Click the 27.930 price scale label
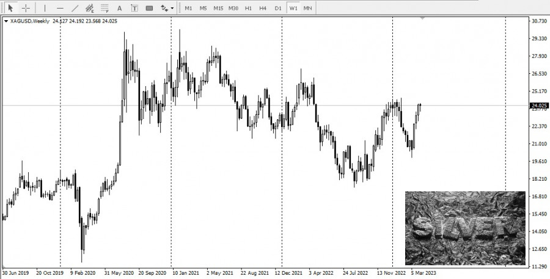The height and width of the screenshot is (279, 550). pyautogui.click(x=540, y=56)
